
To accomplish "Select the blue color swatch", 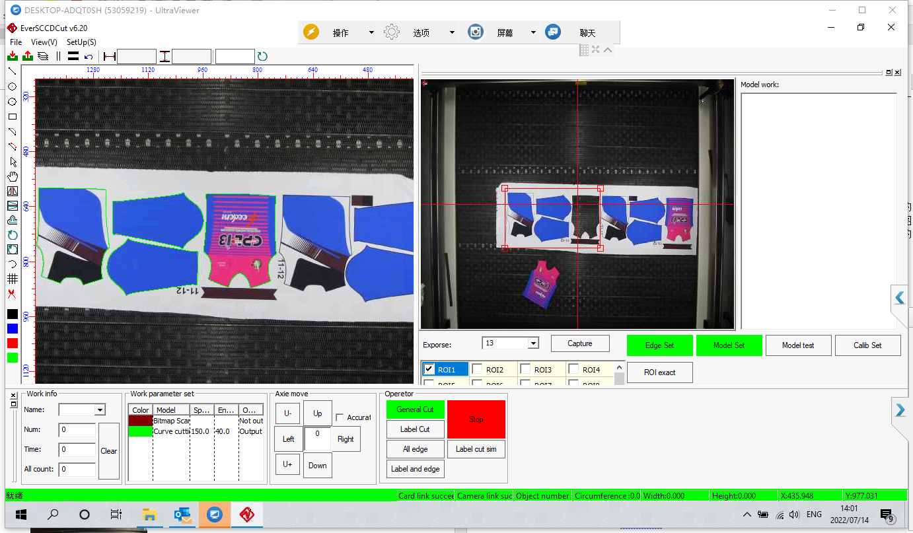I will coord(13,328).
